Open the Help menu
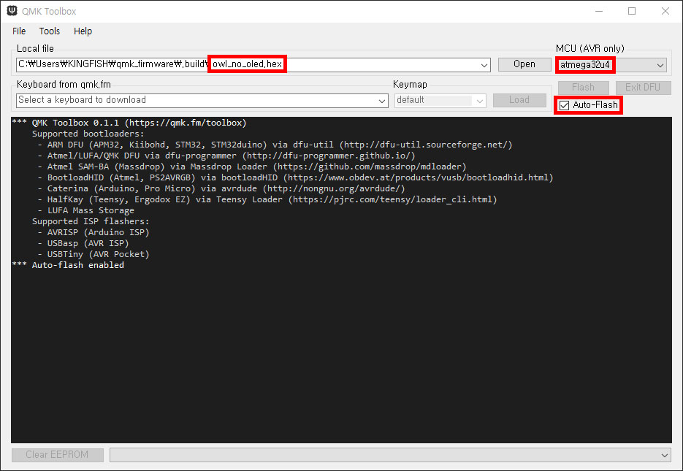Image resolution: width=683 pixels, height=471 pixels. [83, 31]
